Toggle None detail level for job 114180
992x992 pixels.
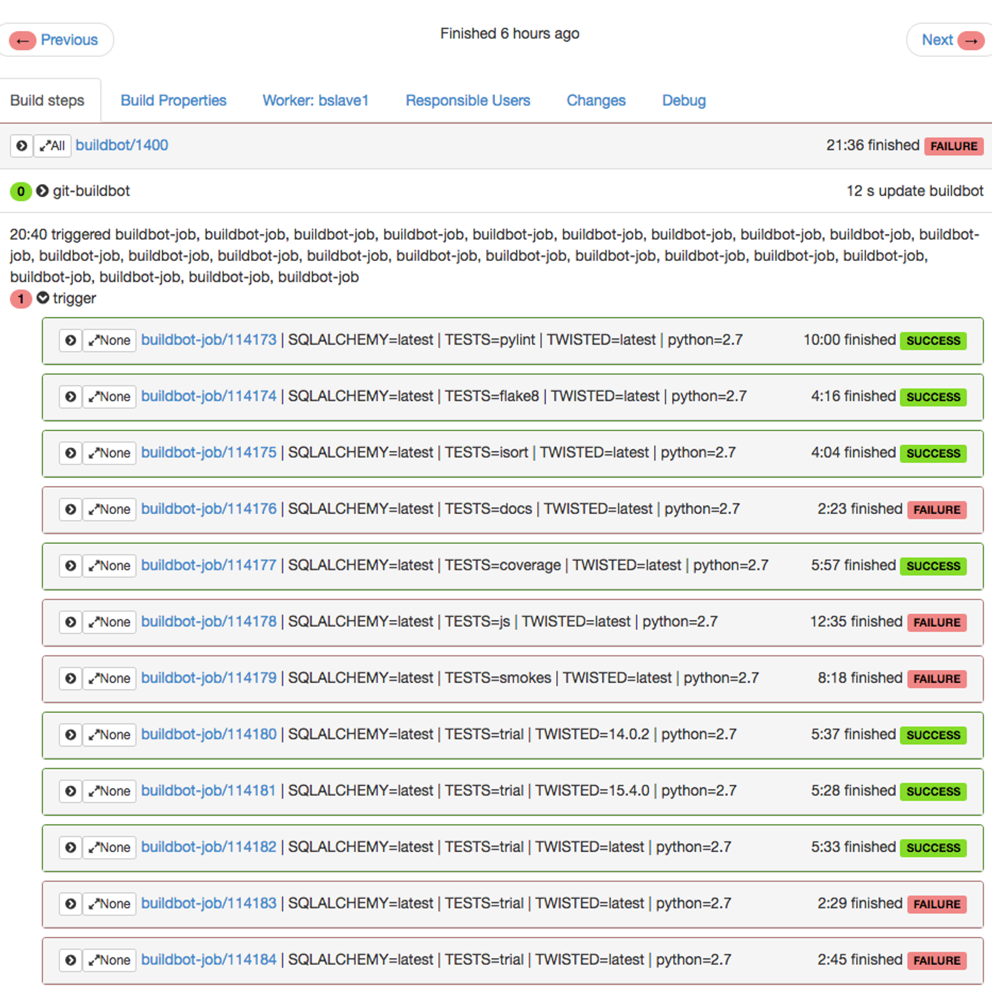(110, 735)
